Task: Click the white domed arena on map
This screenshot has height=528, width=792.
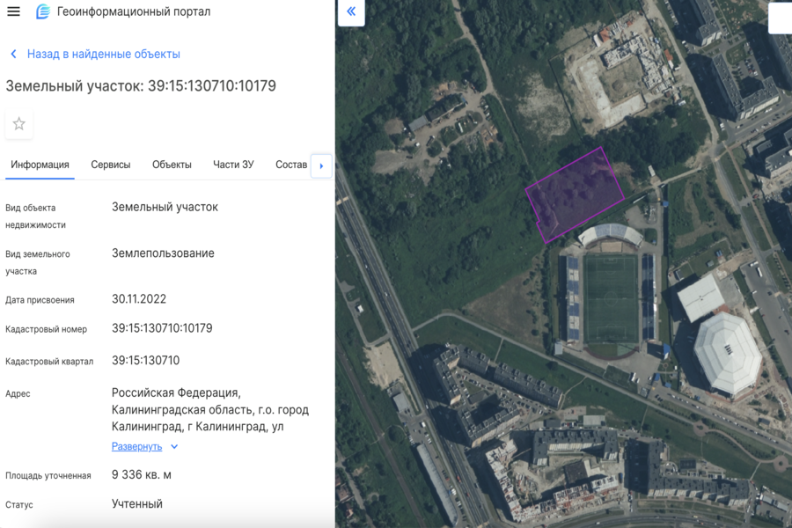Action: (727, 354)
